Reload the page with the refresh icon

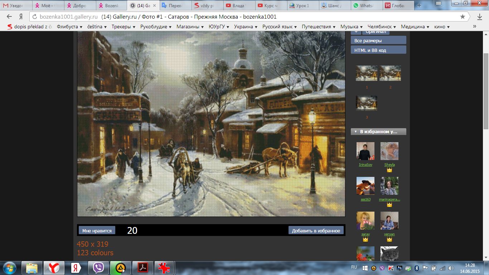click(x=35, y=17)
